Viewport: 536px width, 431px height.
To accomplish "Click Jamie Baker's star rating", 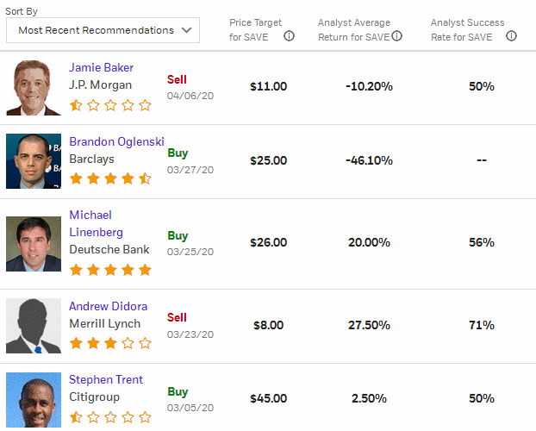I will pos(110,105).
